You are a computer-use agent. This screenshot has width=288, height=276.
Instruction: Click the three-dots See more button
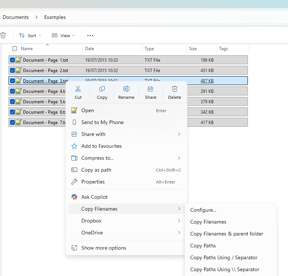pos(90,36)
